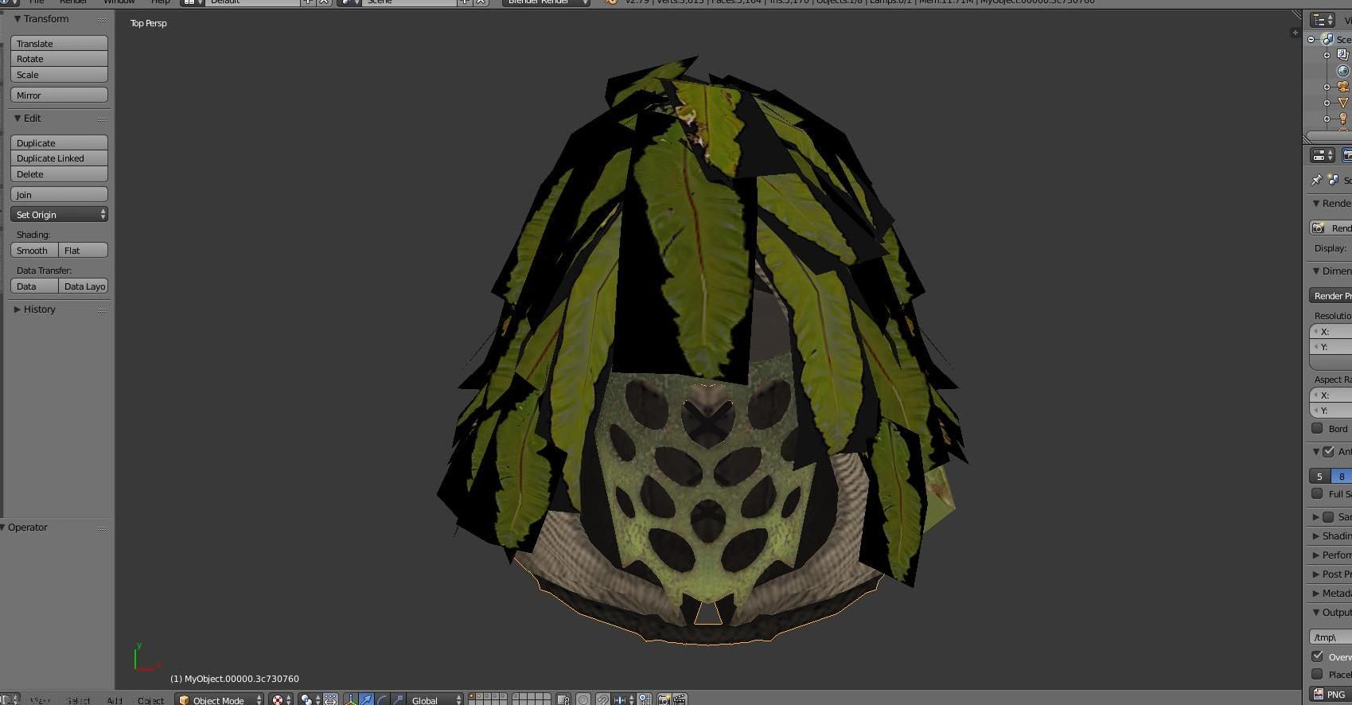The width and height of the screenshot is (1352, 705).
Task: Click the World globe icon in outliner
Action: coord(1343,71)
